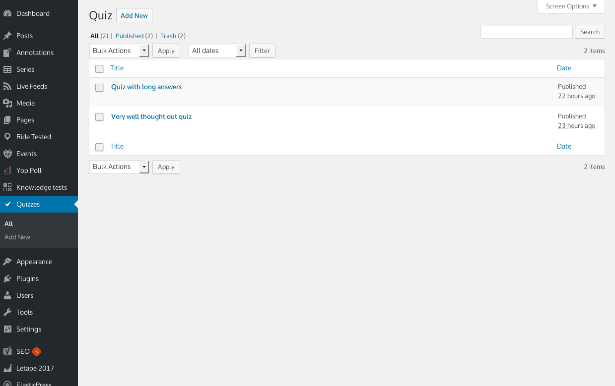
Task: Click Add New button beside Quiz heading
Action: [134, 15]
